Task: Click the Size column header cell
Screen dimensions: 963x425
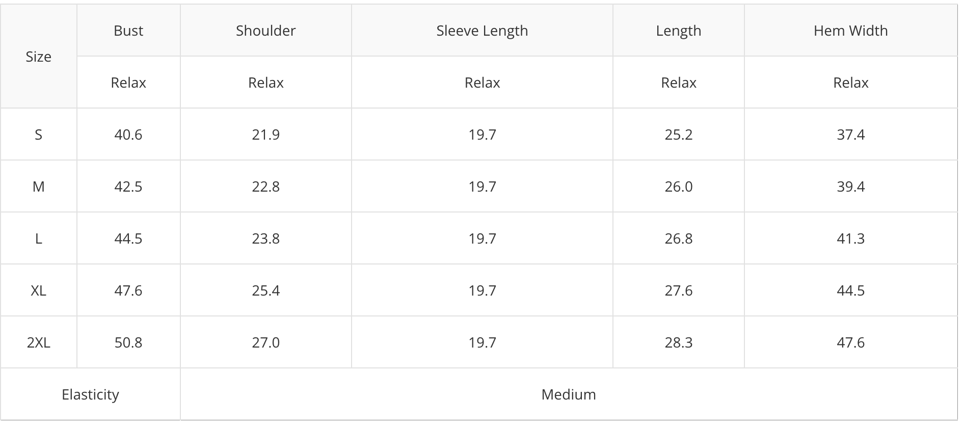Action: [x=38, y=57]
